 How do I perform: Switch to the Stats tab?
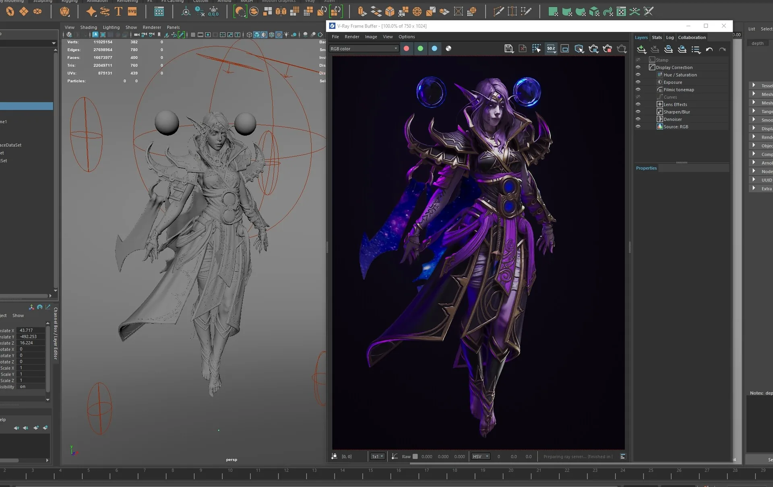point(657,37)
